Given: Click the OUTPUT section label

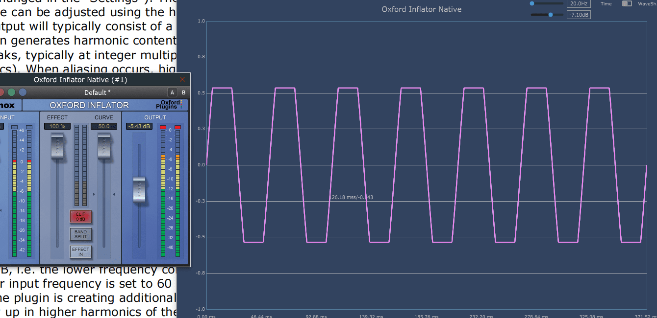Looking at the screenshot, I should point(155,117).
